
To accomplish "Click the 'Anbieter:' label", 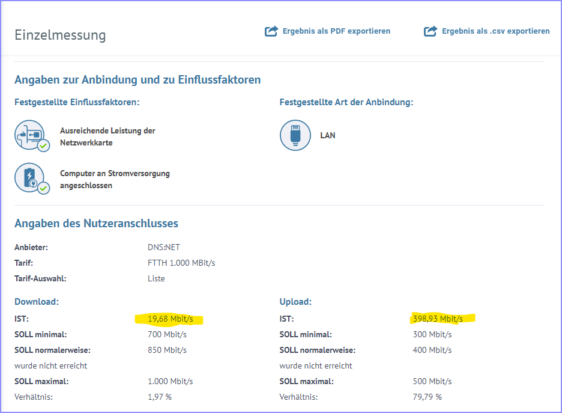I will point(31,247).
